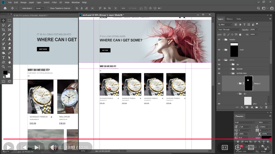This screenshot has width=275, height=154.
Task: Select the Crop tool
Action: pos(3,30)
